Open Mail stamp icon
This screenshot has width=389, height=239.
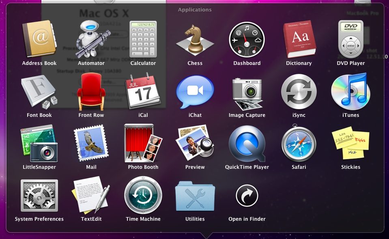(91, 144)
